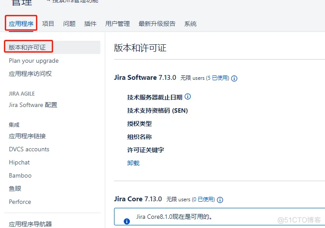Open Perforce integration in the sidebar
325x228 pixels.
[20, 202]
